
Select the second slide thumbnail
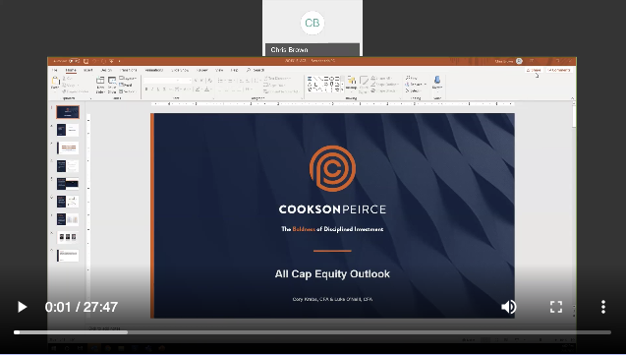point(68,130)
